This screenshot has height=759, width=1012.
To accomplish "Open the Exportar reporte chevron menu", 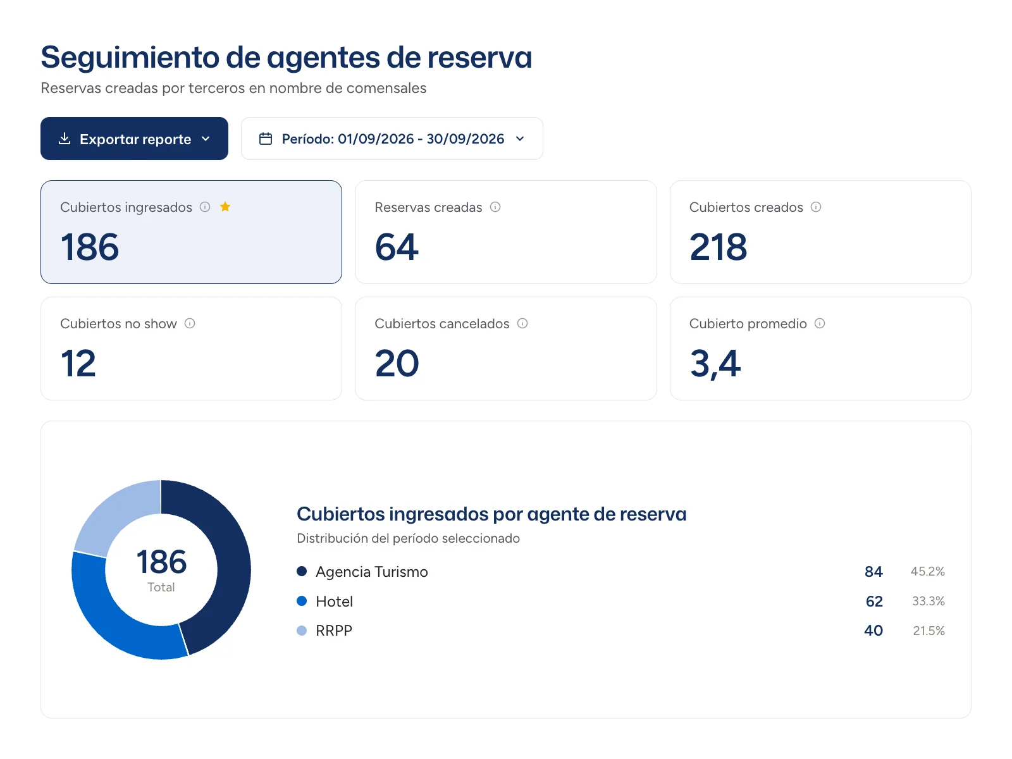I will (x=206, y=139).
